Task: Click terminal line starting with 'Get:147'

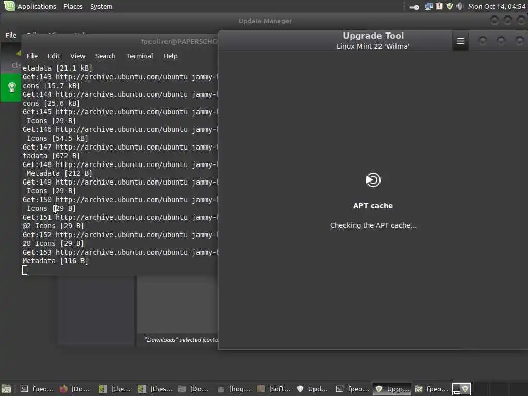Action: (120, 147)
